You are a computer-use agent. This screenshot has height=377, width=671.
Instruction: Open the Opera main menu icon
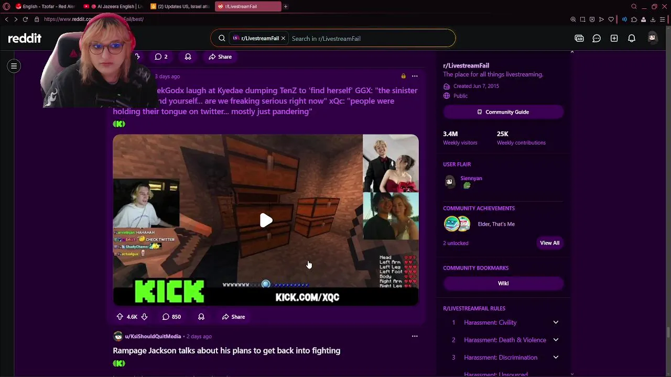click(6, 6)
